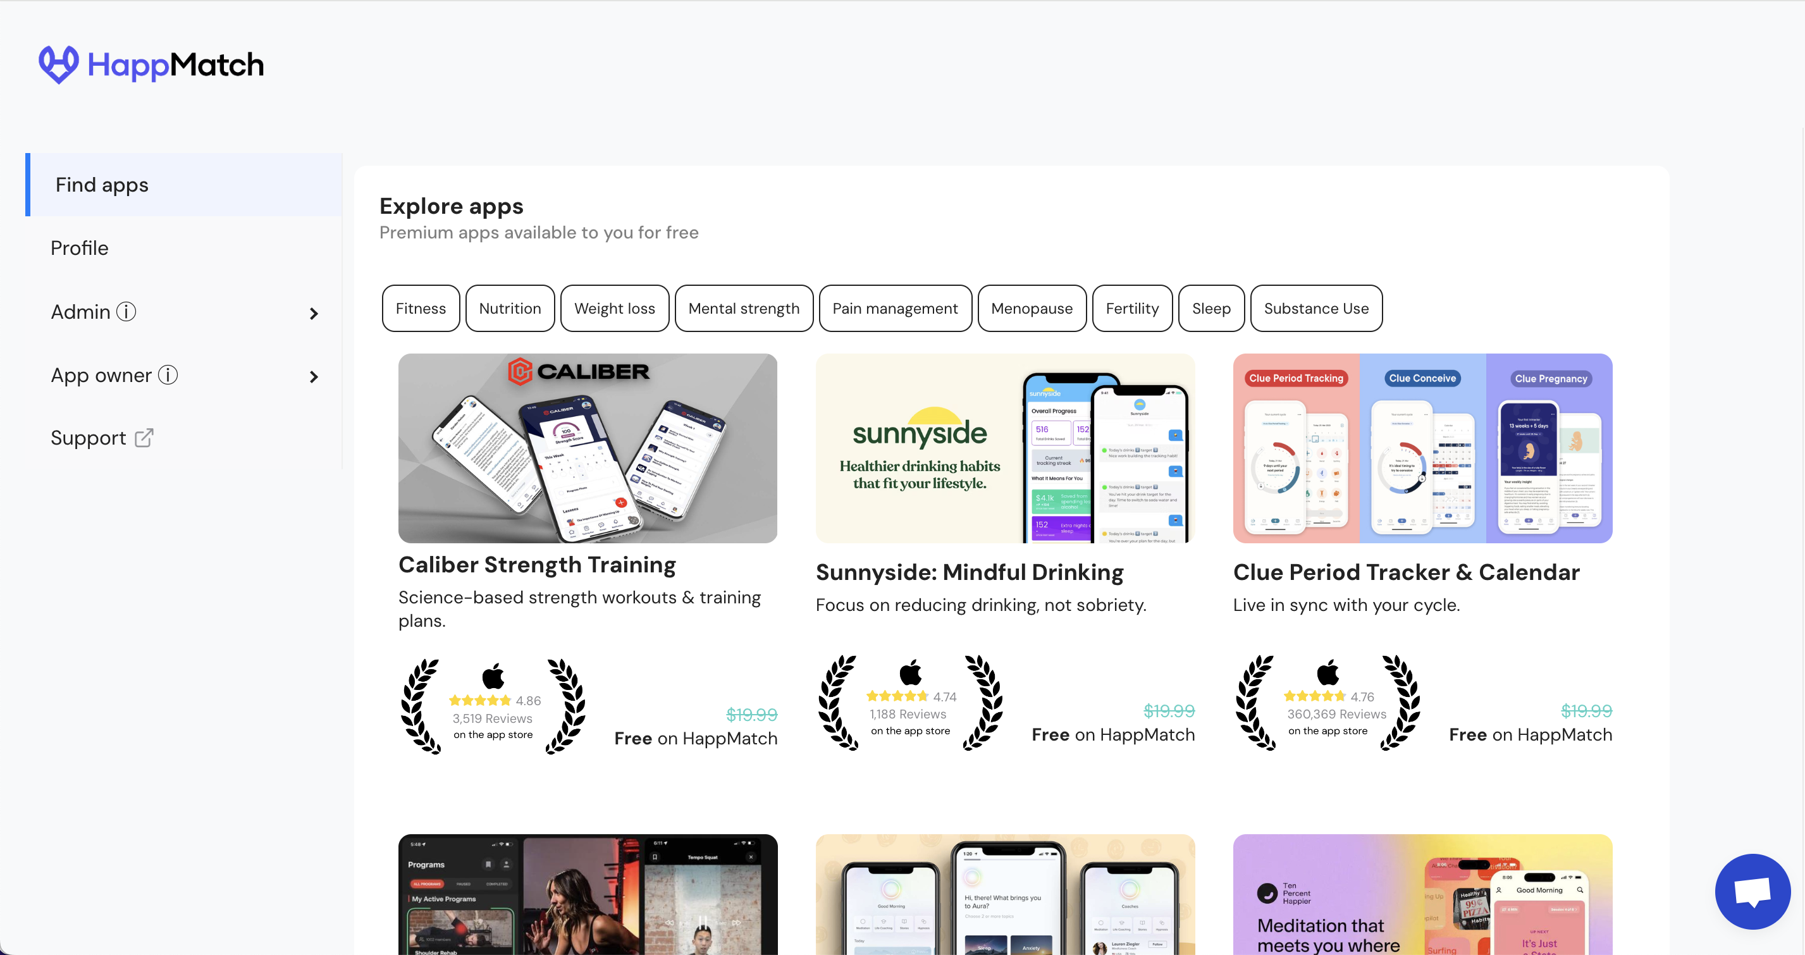Open Caliber Strength Training title link
1805x955 pixels.
click(x=538, y=565)
